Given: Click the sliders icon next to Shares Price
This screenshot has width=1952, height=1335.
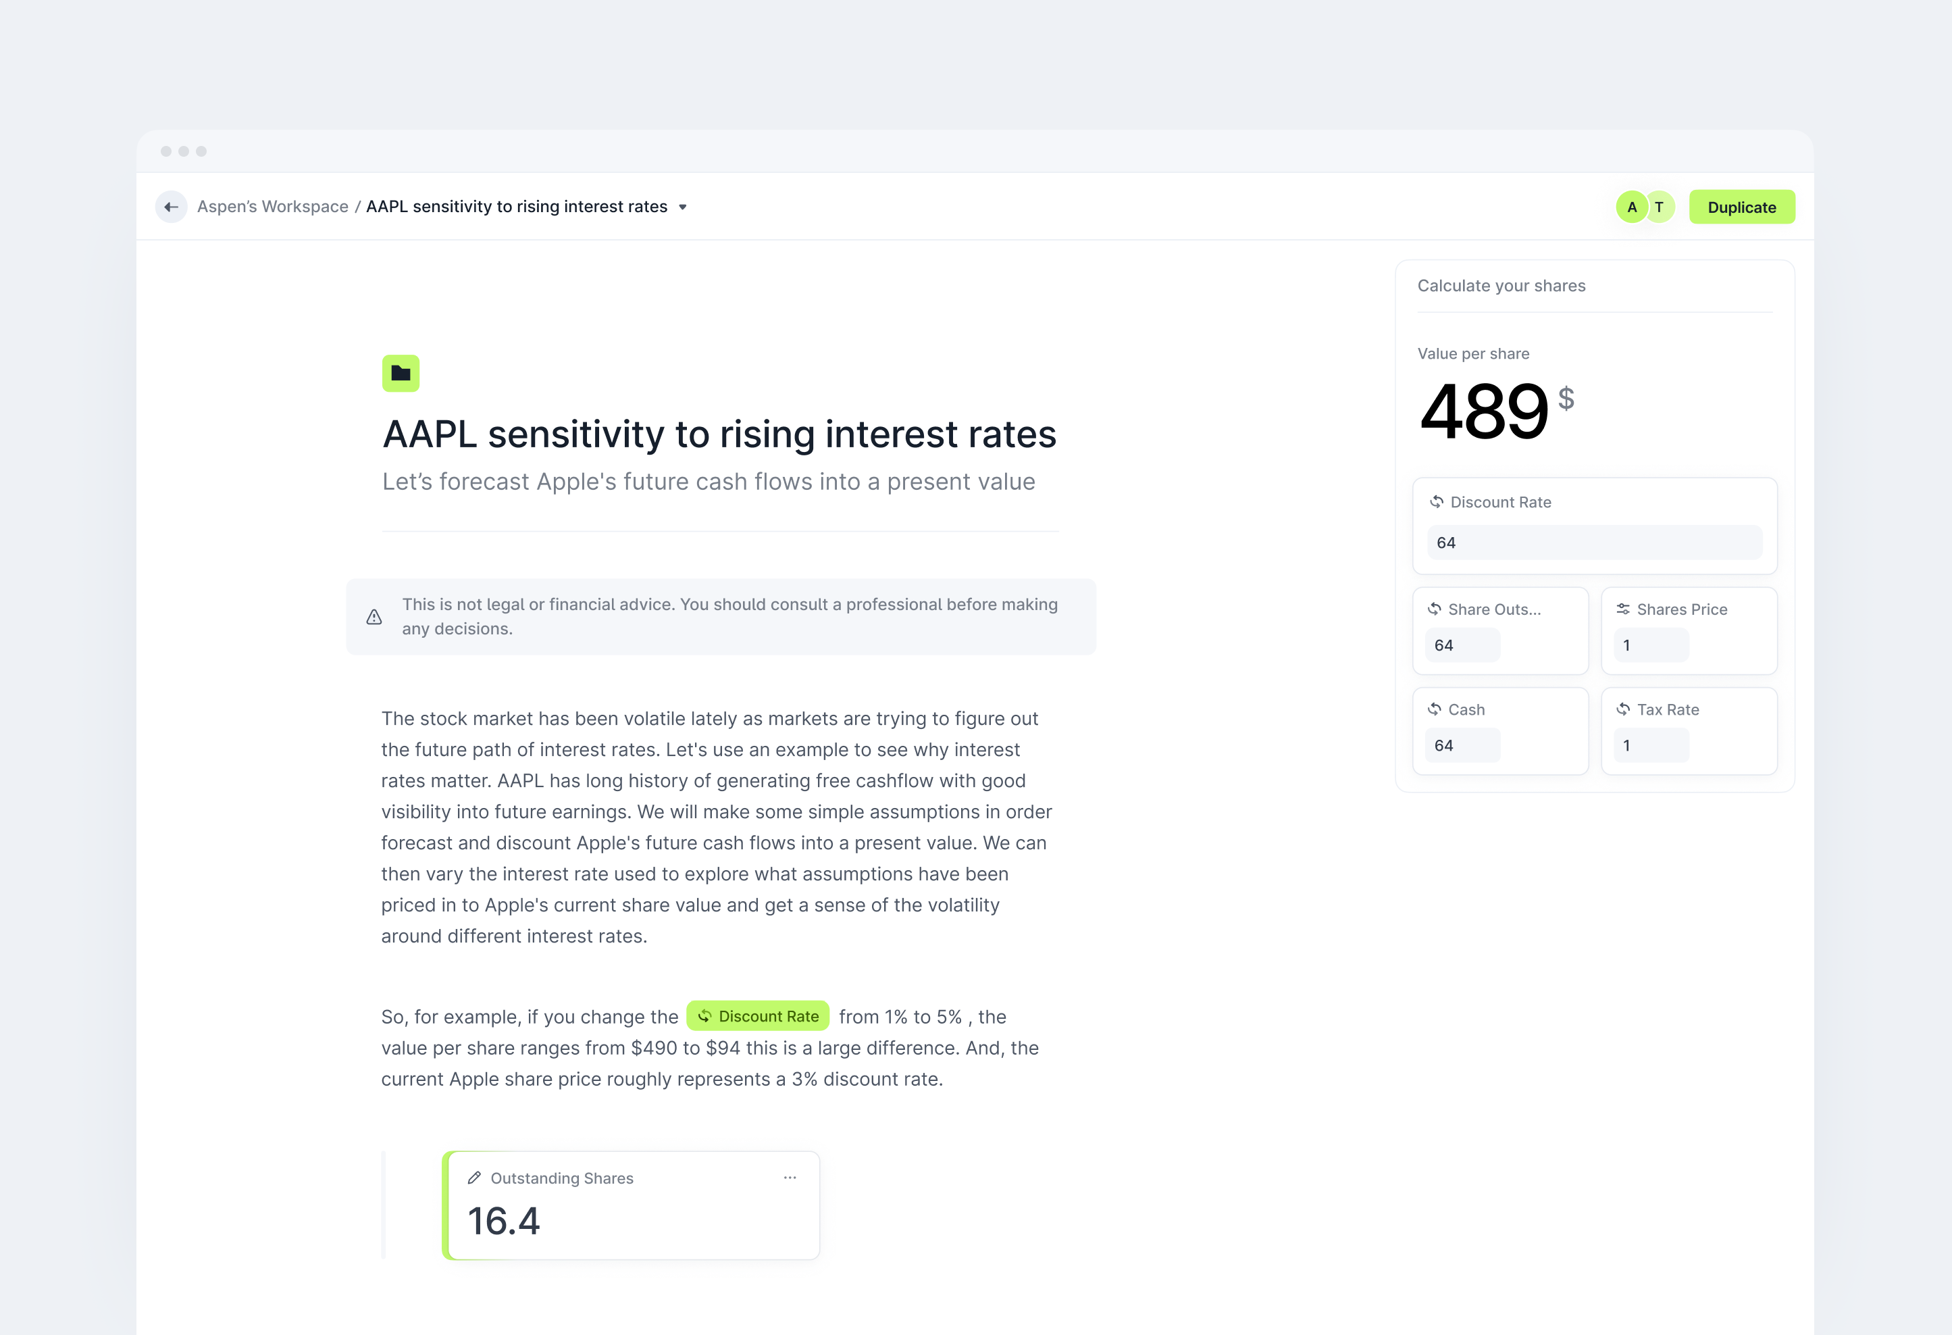Looking at the screenshot, I should click(1623, 609).
